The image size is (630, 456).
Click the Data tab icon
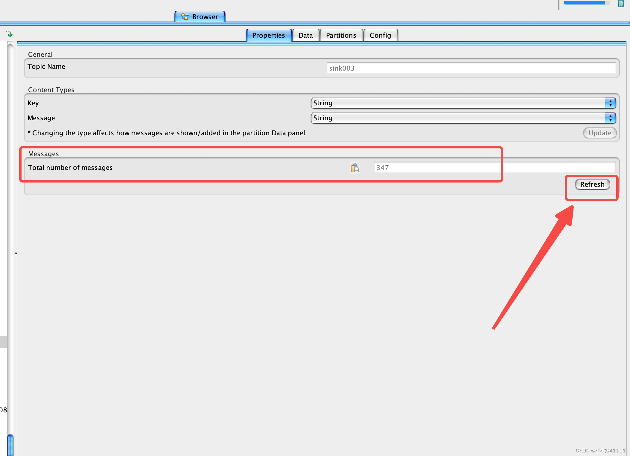click(x=304, y=35)
